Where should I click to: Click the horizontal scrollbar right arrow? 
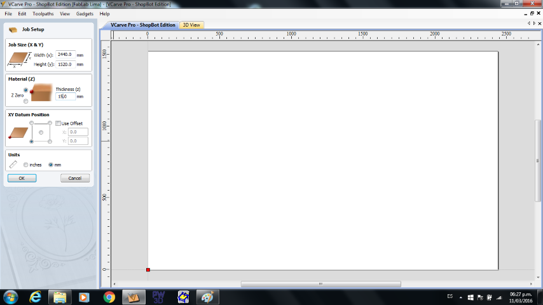[x=531, y=284]
